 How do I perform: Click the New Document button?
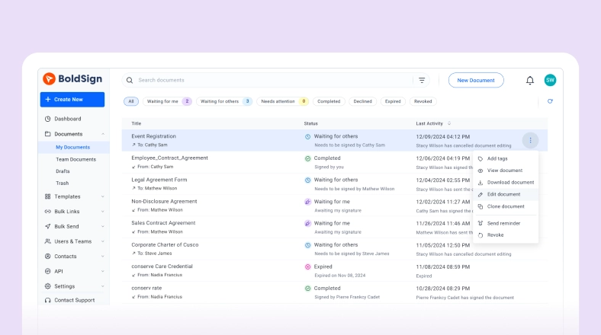pyautogui.click(x=476, y=80)
